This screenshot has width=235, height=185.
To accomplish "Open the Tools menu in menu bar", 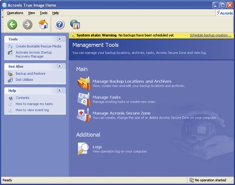I will [43, 13].
